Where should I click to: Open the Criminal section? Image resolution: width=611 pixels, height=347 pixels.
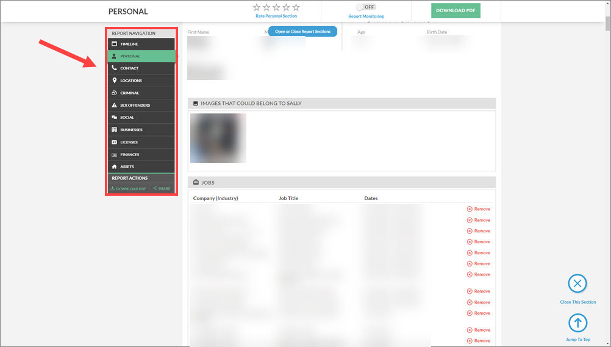[x=141, y=93]
